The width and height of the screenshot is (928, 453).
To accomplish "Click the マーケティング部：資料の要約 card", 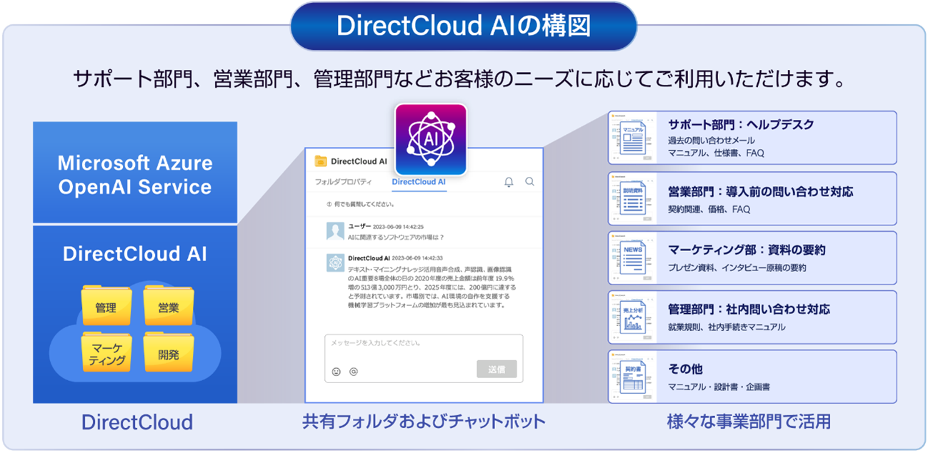I will 752,258.
